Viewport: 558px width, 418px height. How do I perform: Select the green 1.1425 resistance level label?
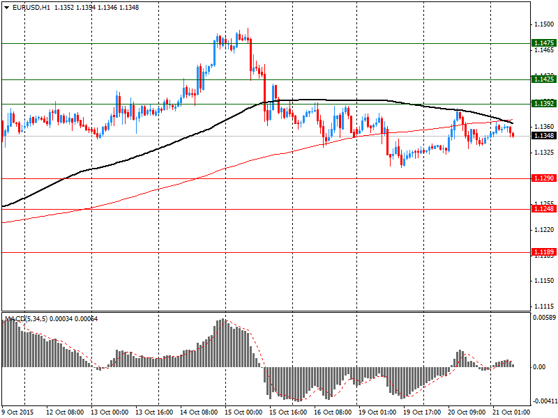tap(544, 79)
